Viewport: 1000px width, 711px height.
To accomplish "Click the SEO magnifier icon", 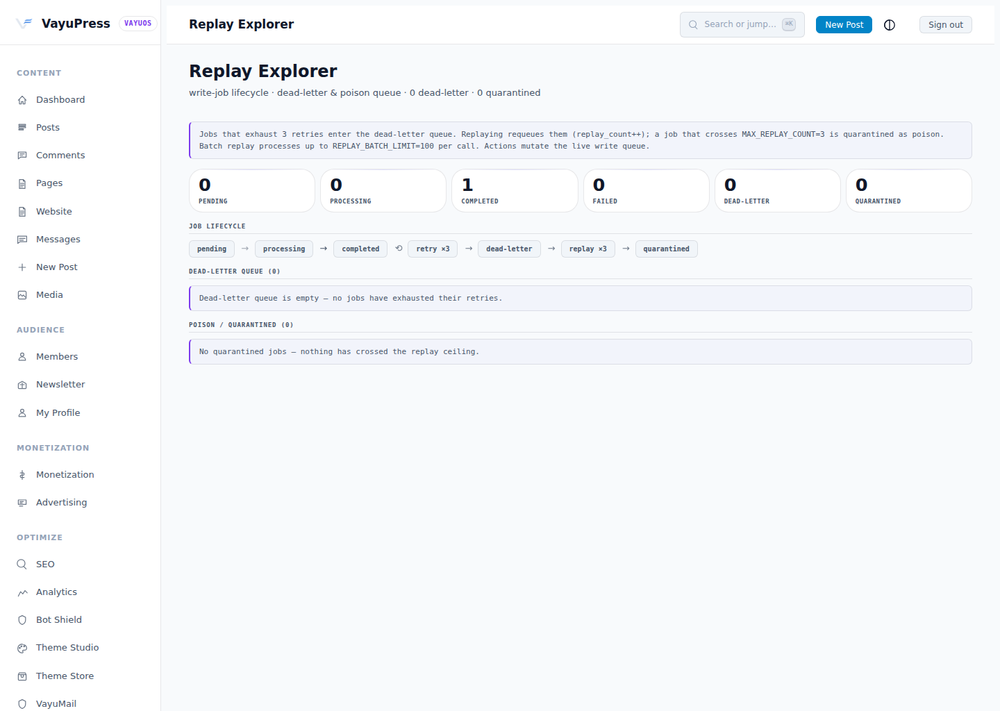I will click(x=22, y=564).
